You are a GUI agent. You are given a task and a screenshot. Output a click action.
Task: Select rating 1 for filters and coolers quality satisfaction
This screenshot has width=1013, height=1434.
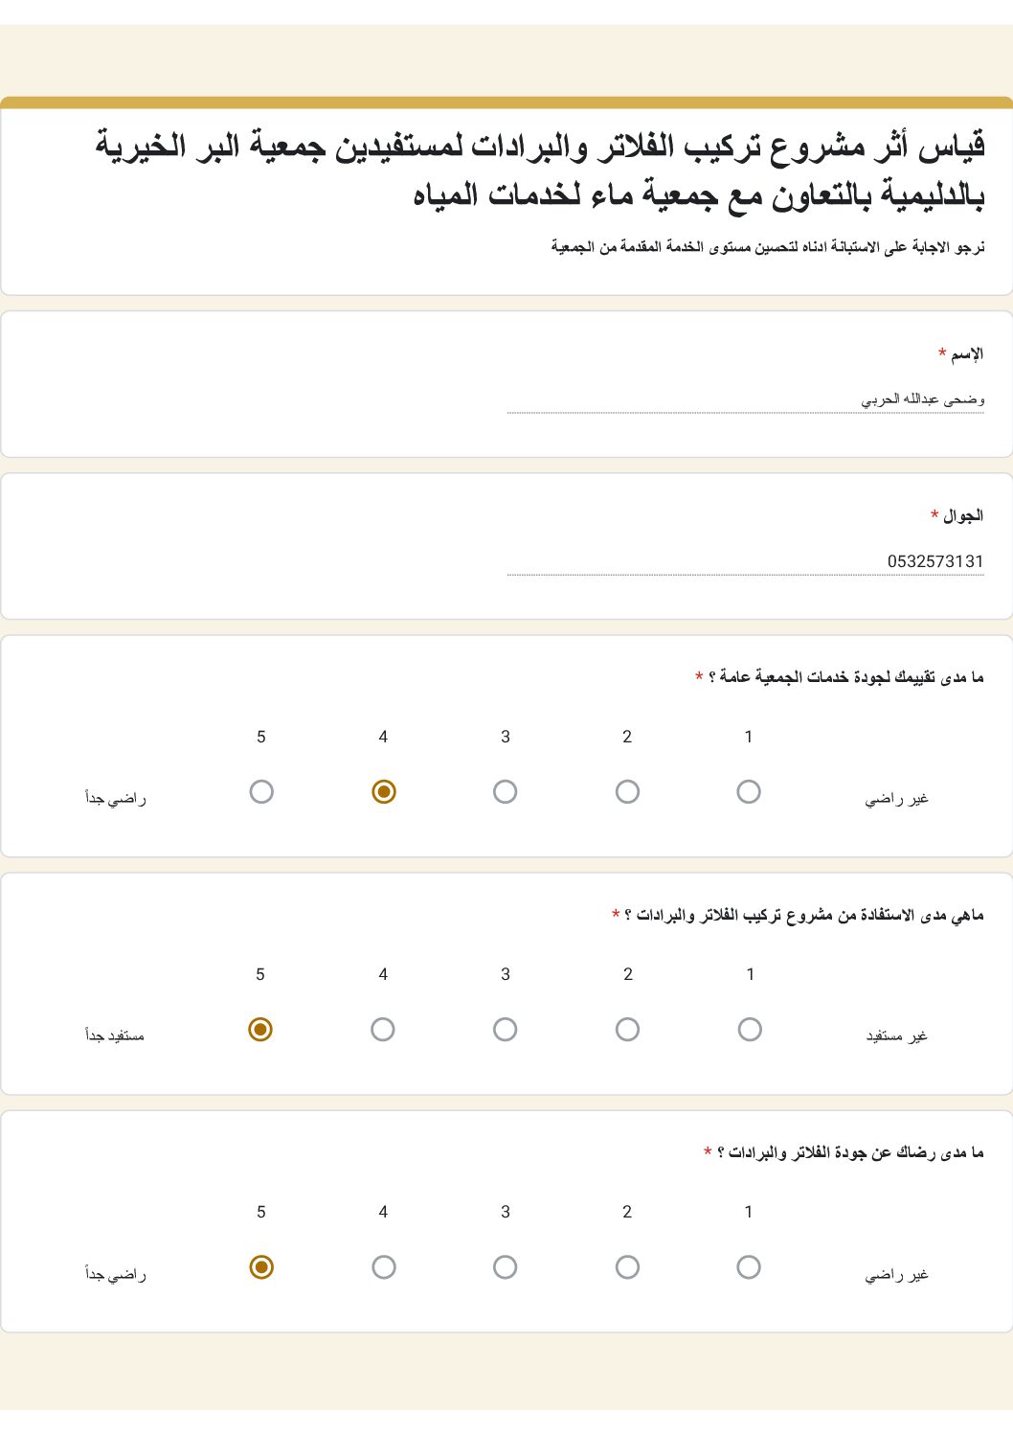click(x=749, y=1267)
